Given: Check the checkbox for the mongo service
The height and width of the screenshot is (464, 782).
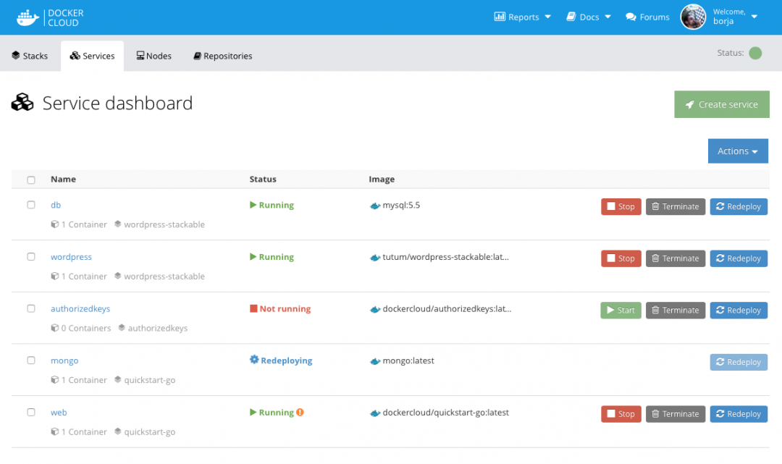Looking at the screenshot, I should [31, 360].
